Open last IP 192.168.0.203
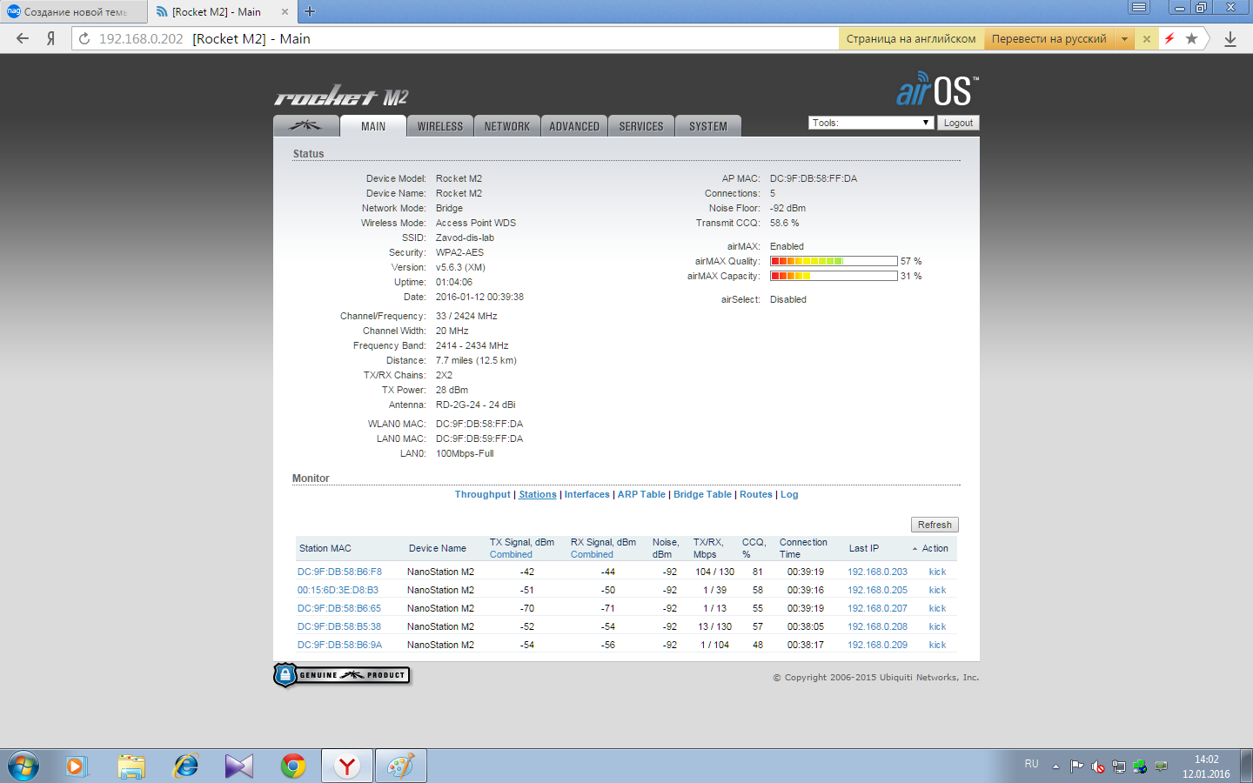1253x783 pixels. pyautogui.click(x=877, y=572)
